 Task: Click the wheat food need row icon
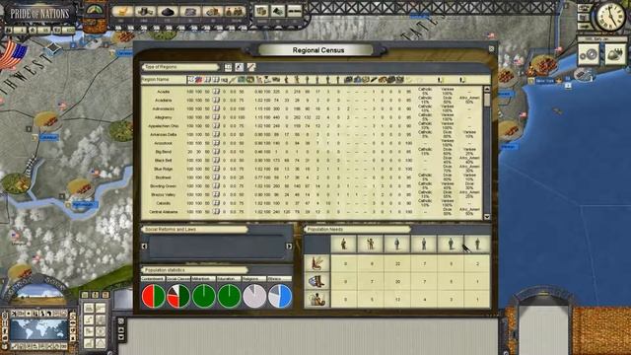316,264
